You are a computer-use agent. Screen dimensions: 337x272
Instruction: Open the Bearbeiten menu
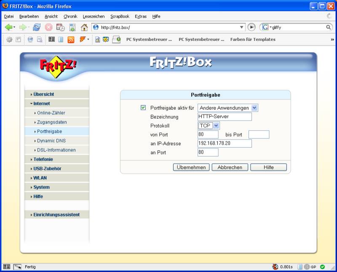(29, 16)
